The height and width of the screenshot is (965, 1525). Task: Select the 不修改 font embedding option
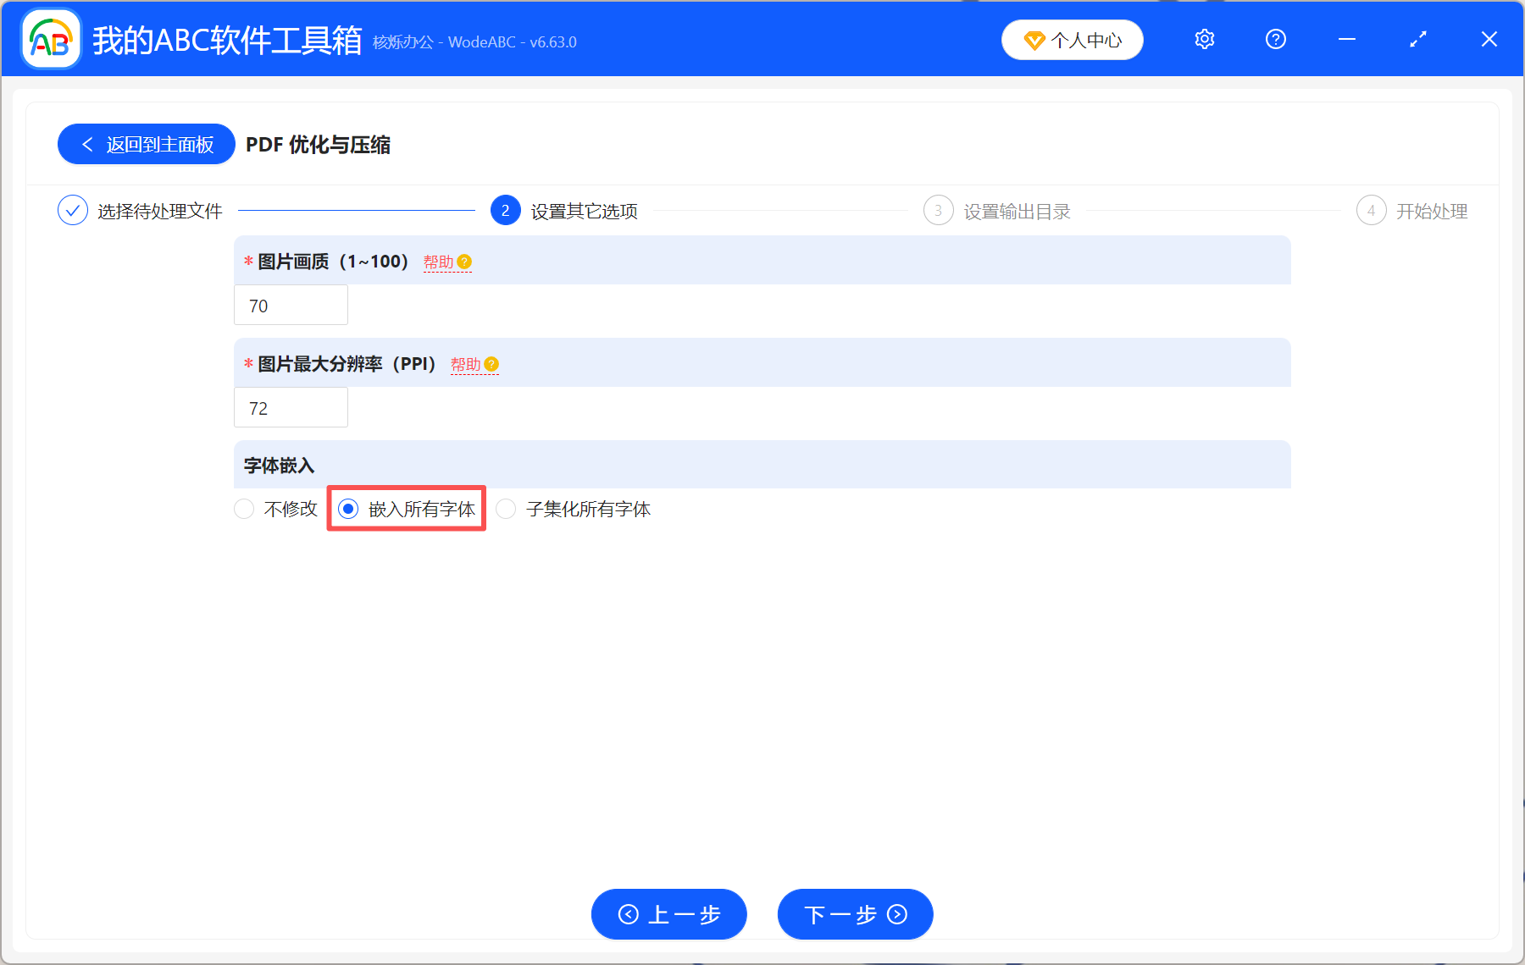(x=244, y=509)
